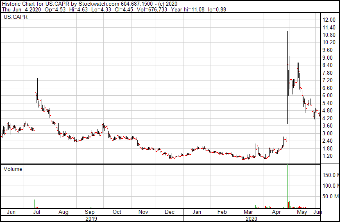The width and height of the screenshot is (340, 222).
Task: Click the green July volume spike bar
Action: tap(35, 204)
